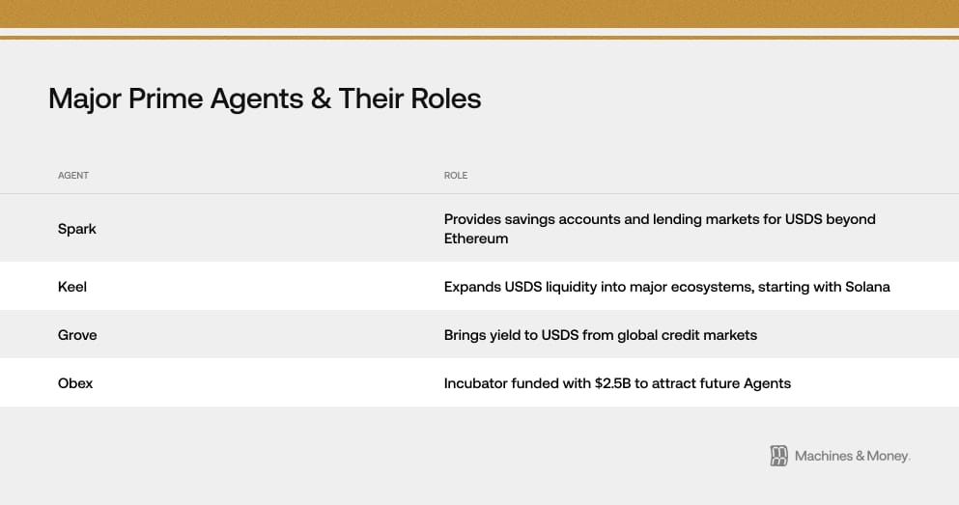Screen dimensions: 959x505
Task: Click the word Brings in Grove's row
Action: tap(466, 335)
